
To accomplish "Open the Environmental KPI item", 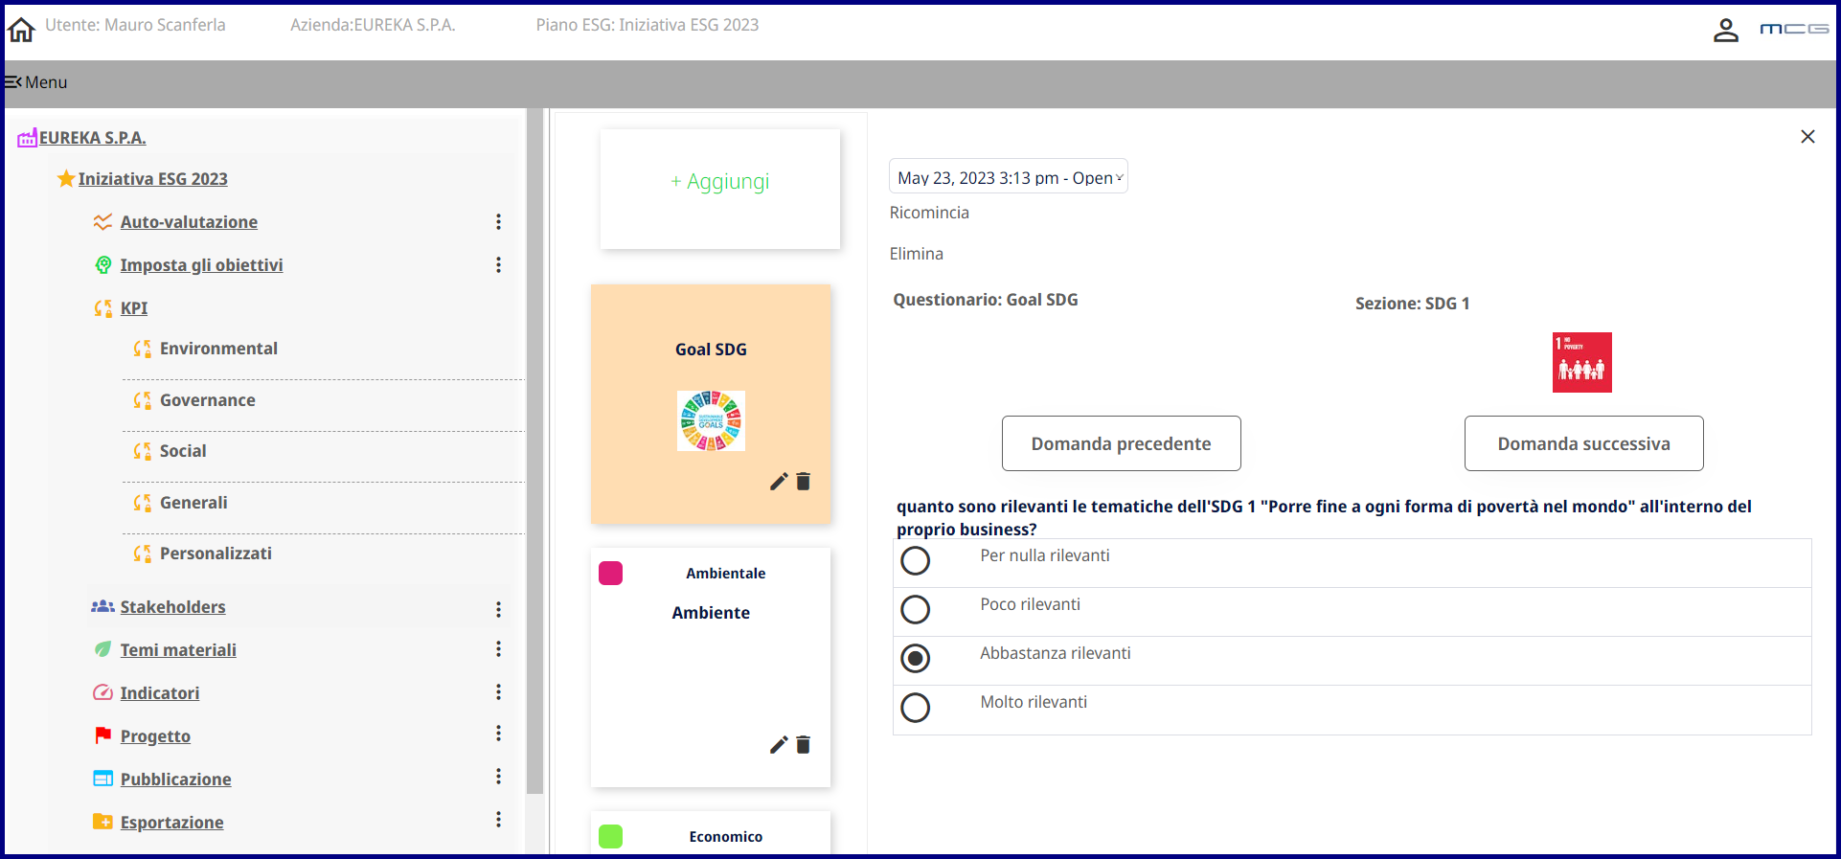I will tap(218, 349).
